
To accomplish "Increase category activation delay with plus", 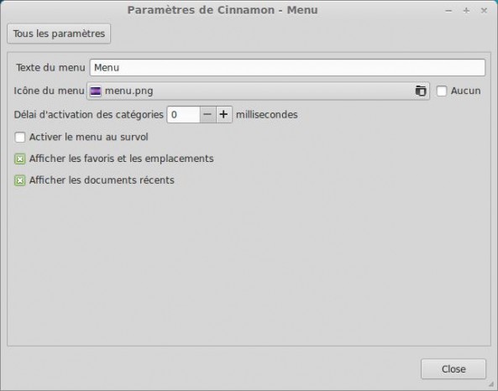I will (223, 115).
